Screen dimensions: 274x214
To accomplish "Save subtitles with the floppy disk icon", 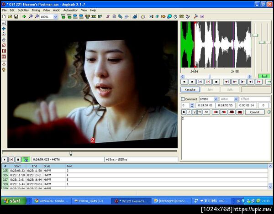I will pyautogui.click(x=16, y=16).
